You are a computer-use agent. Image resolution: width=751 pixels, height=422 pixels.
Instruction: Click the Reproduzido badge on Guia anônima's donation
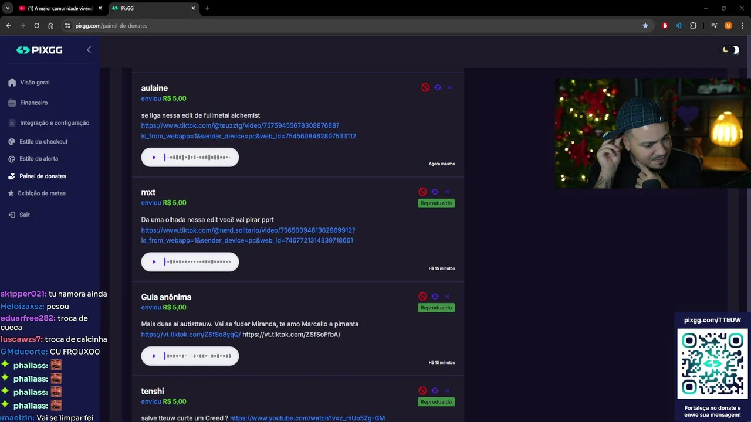coord(436,308)
